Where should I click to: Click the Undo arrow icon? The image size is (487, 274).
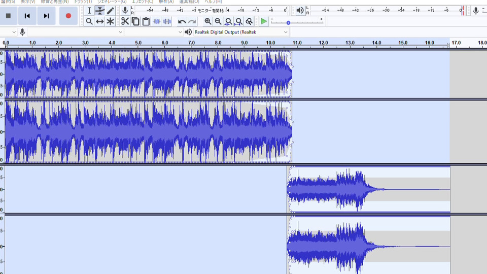pyautogui.click(x=182, y=21)
